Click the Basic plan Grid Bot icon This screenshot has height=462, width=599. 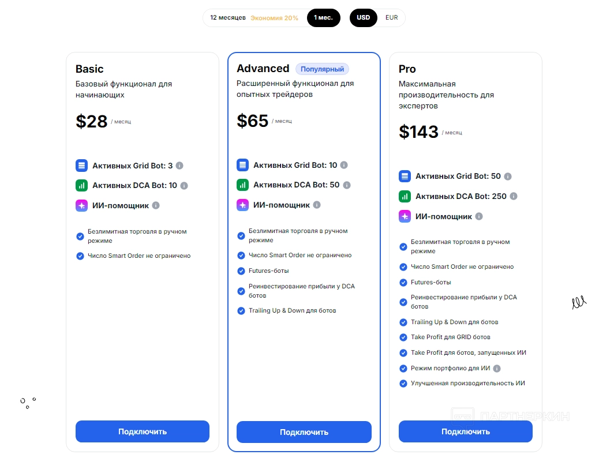click(81, 166)
